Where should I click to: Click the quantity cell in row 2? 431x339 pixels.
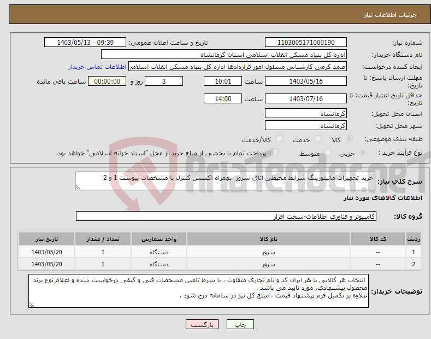[103, 264]
